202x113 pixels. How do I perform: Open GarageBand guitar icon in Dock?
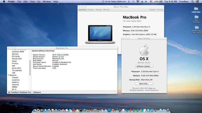99,110
